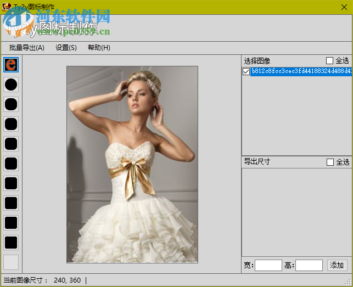Viewport: 353px width, 287px height.
Task: Select the orange 'e' icon thumbnail in sidebar
Action: [11, 65]
